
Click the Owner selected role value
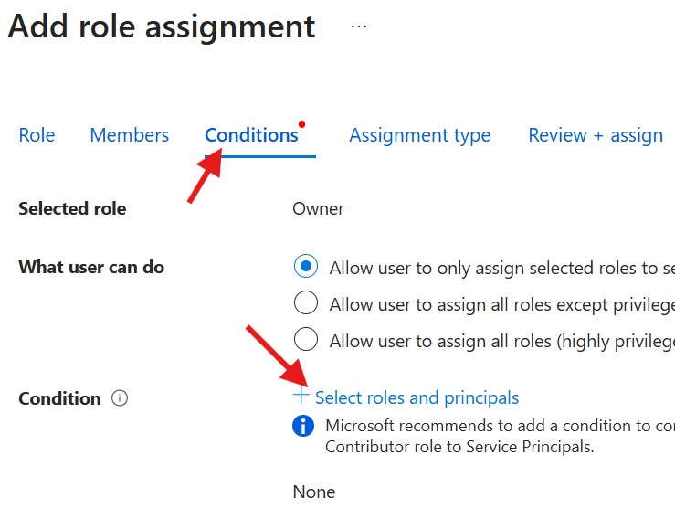coord(318,208)
